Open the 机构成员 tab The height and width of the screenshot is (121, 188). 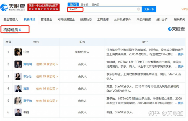[29, 19]
